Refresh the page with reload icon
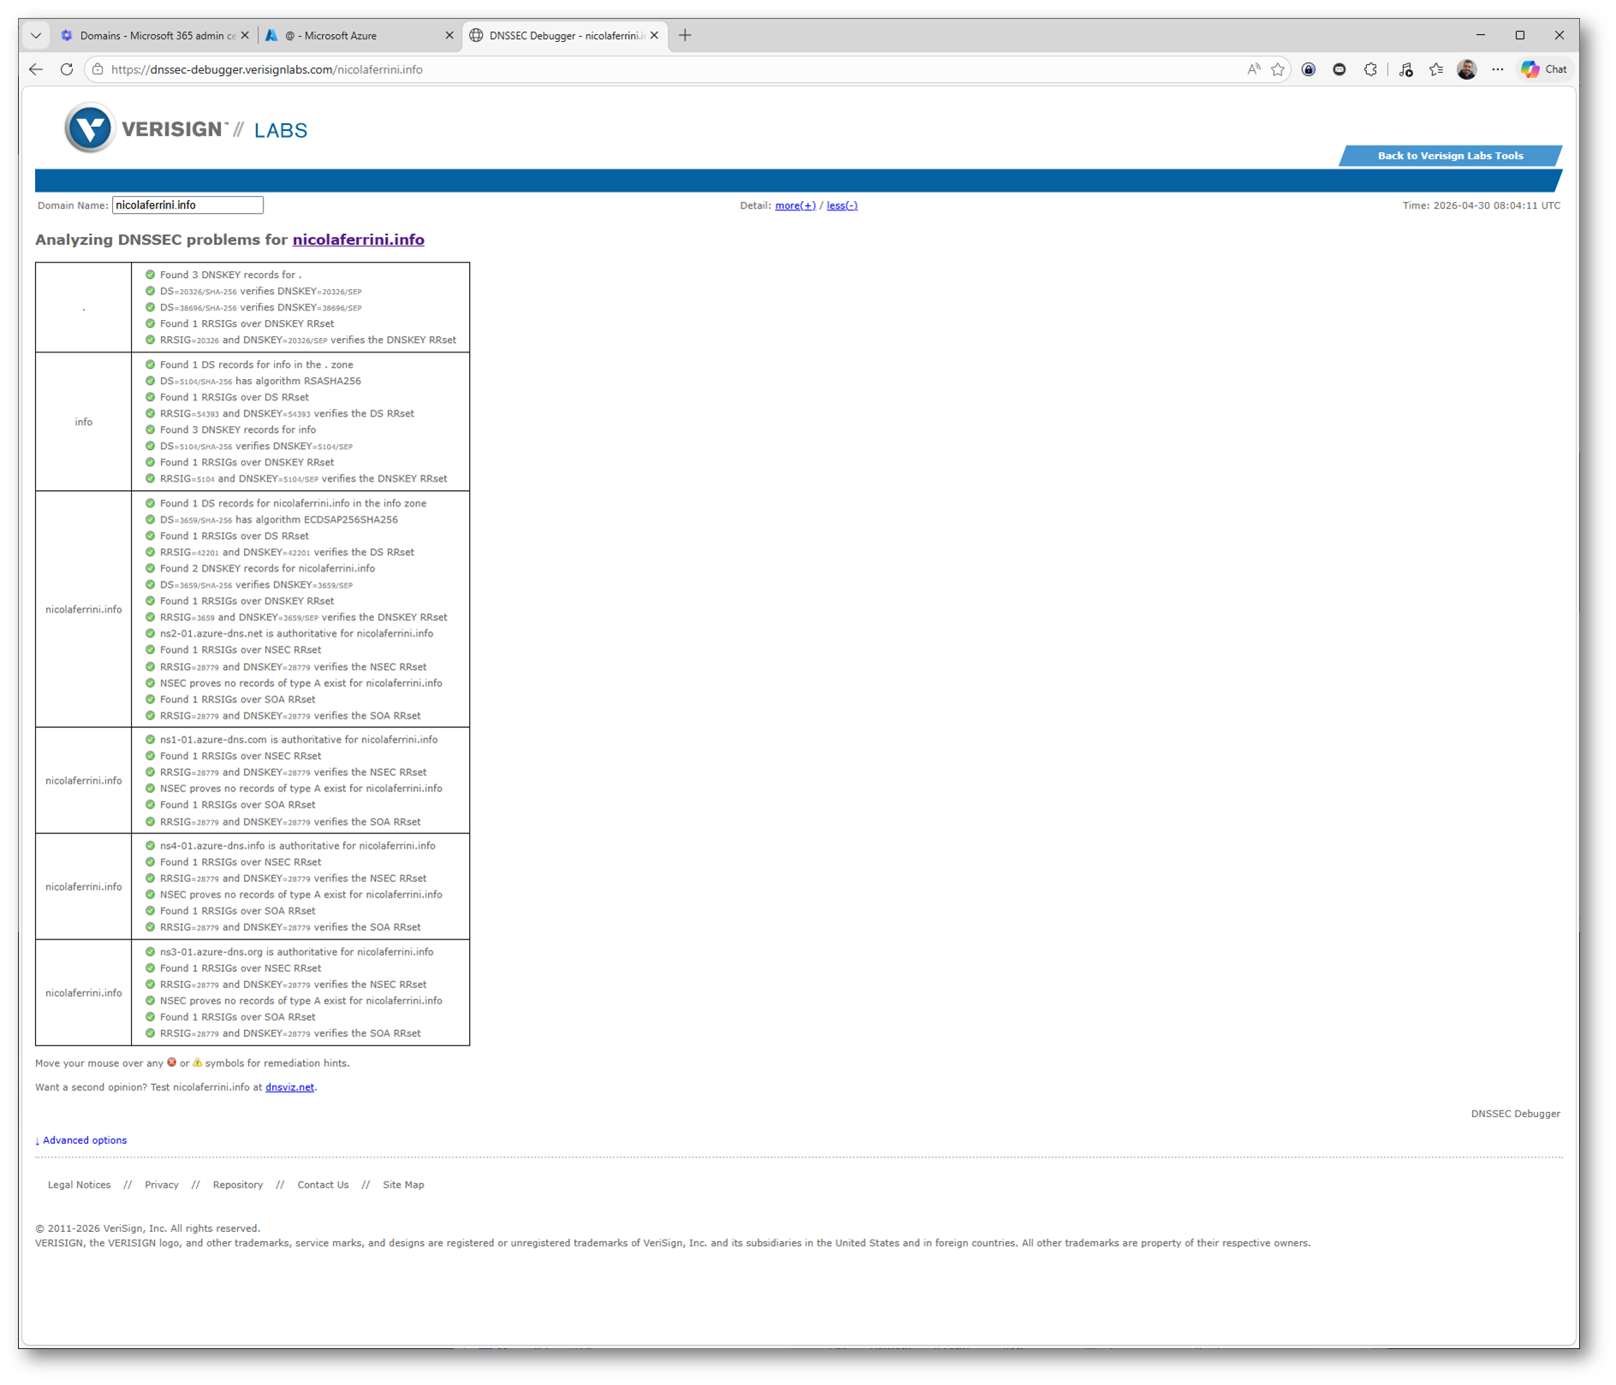The width and height of the screenshot is (1616, 1385). point(67,70)
